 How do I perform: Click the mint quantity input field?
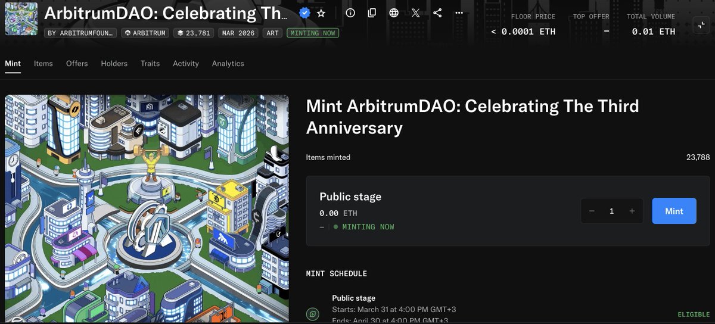[x=611, y=211]
